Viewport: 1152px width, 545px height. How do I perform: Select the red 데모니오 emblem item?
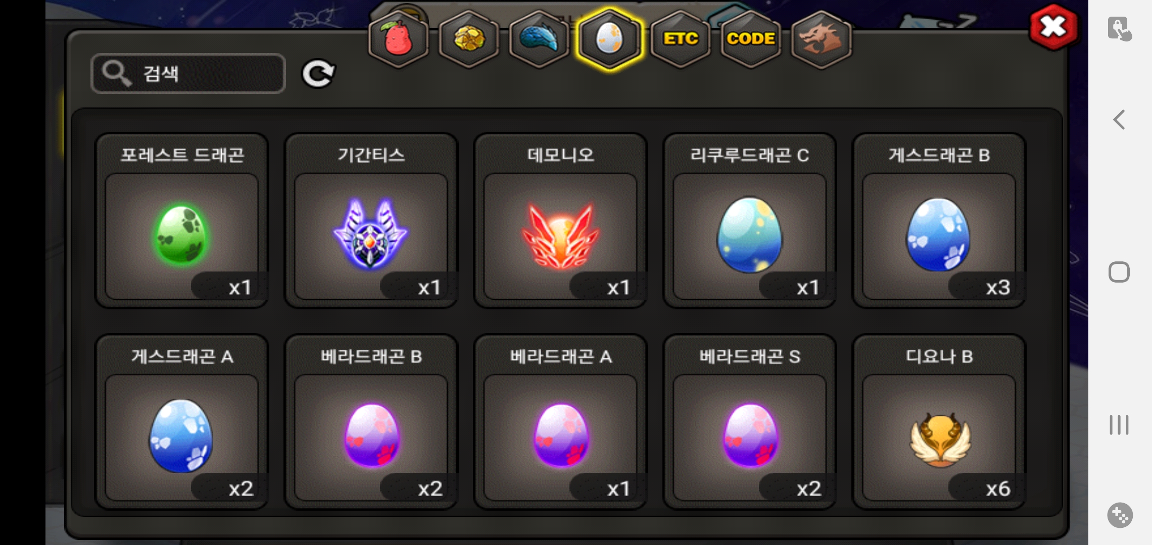coord(561,221)
